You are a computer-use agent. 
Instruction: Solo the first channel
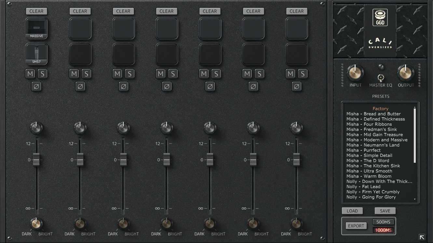click(43, 74)
